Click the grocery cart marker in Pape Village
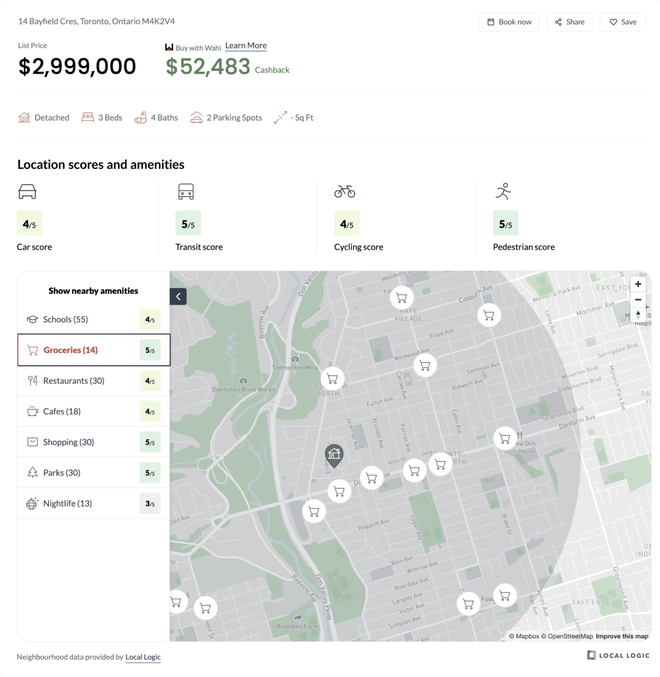The height and width of the screenshot is (677, 660). click(x=402, y=298)
